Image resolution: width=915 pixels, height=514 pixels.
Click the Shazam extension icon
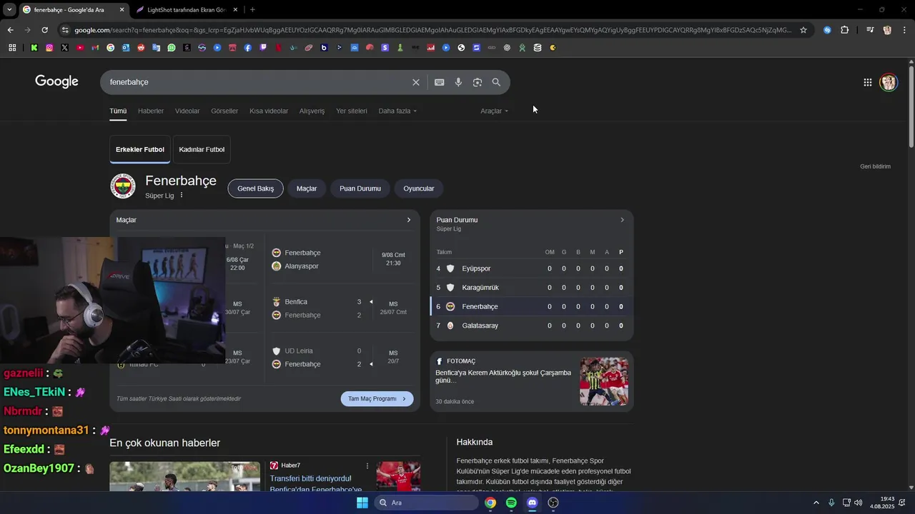click(x=827, y=30)
